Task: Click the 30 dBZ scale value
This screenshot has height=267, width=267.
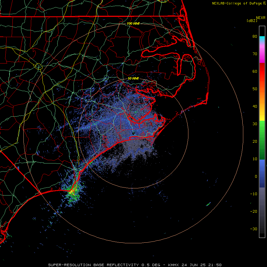Action: pyautogui.click(x=255, y=124)
